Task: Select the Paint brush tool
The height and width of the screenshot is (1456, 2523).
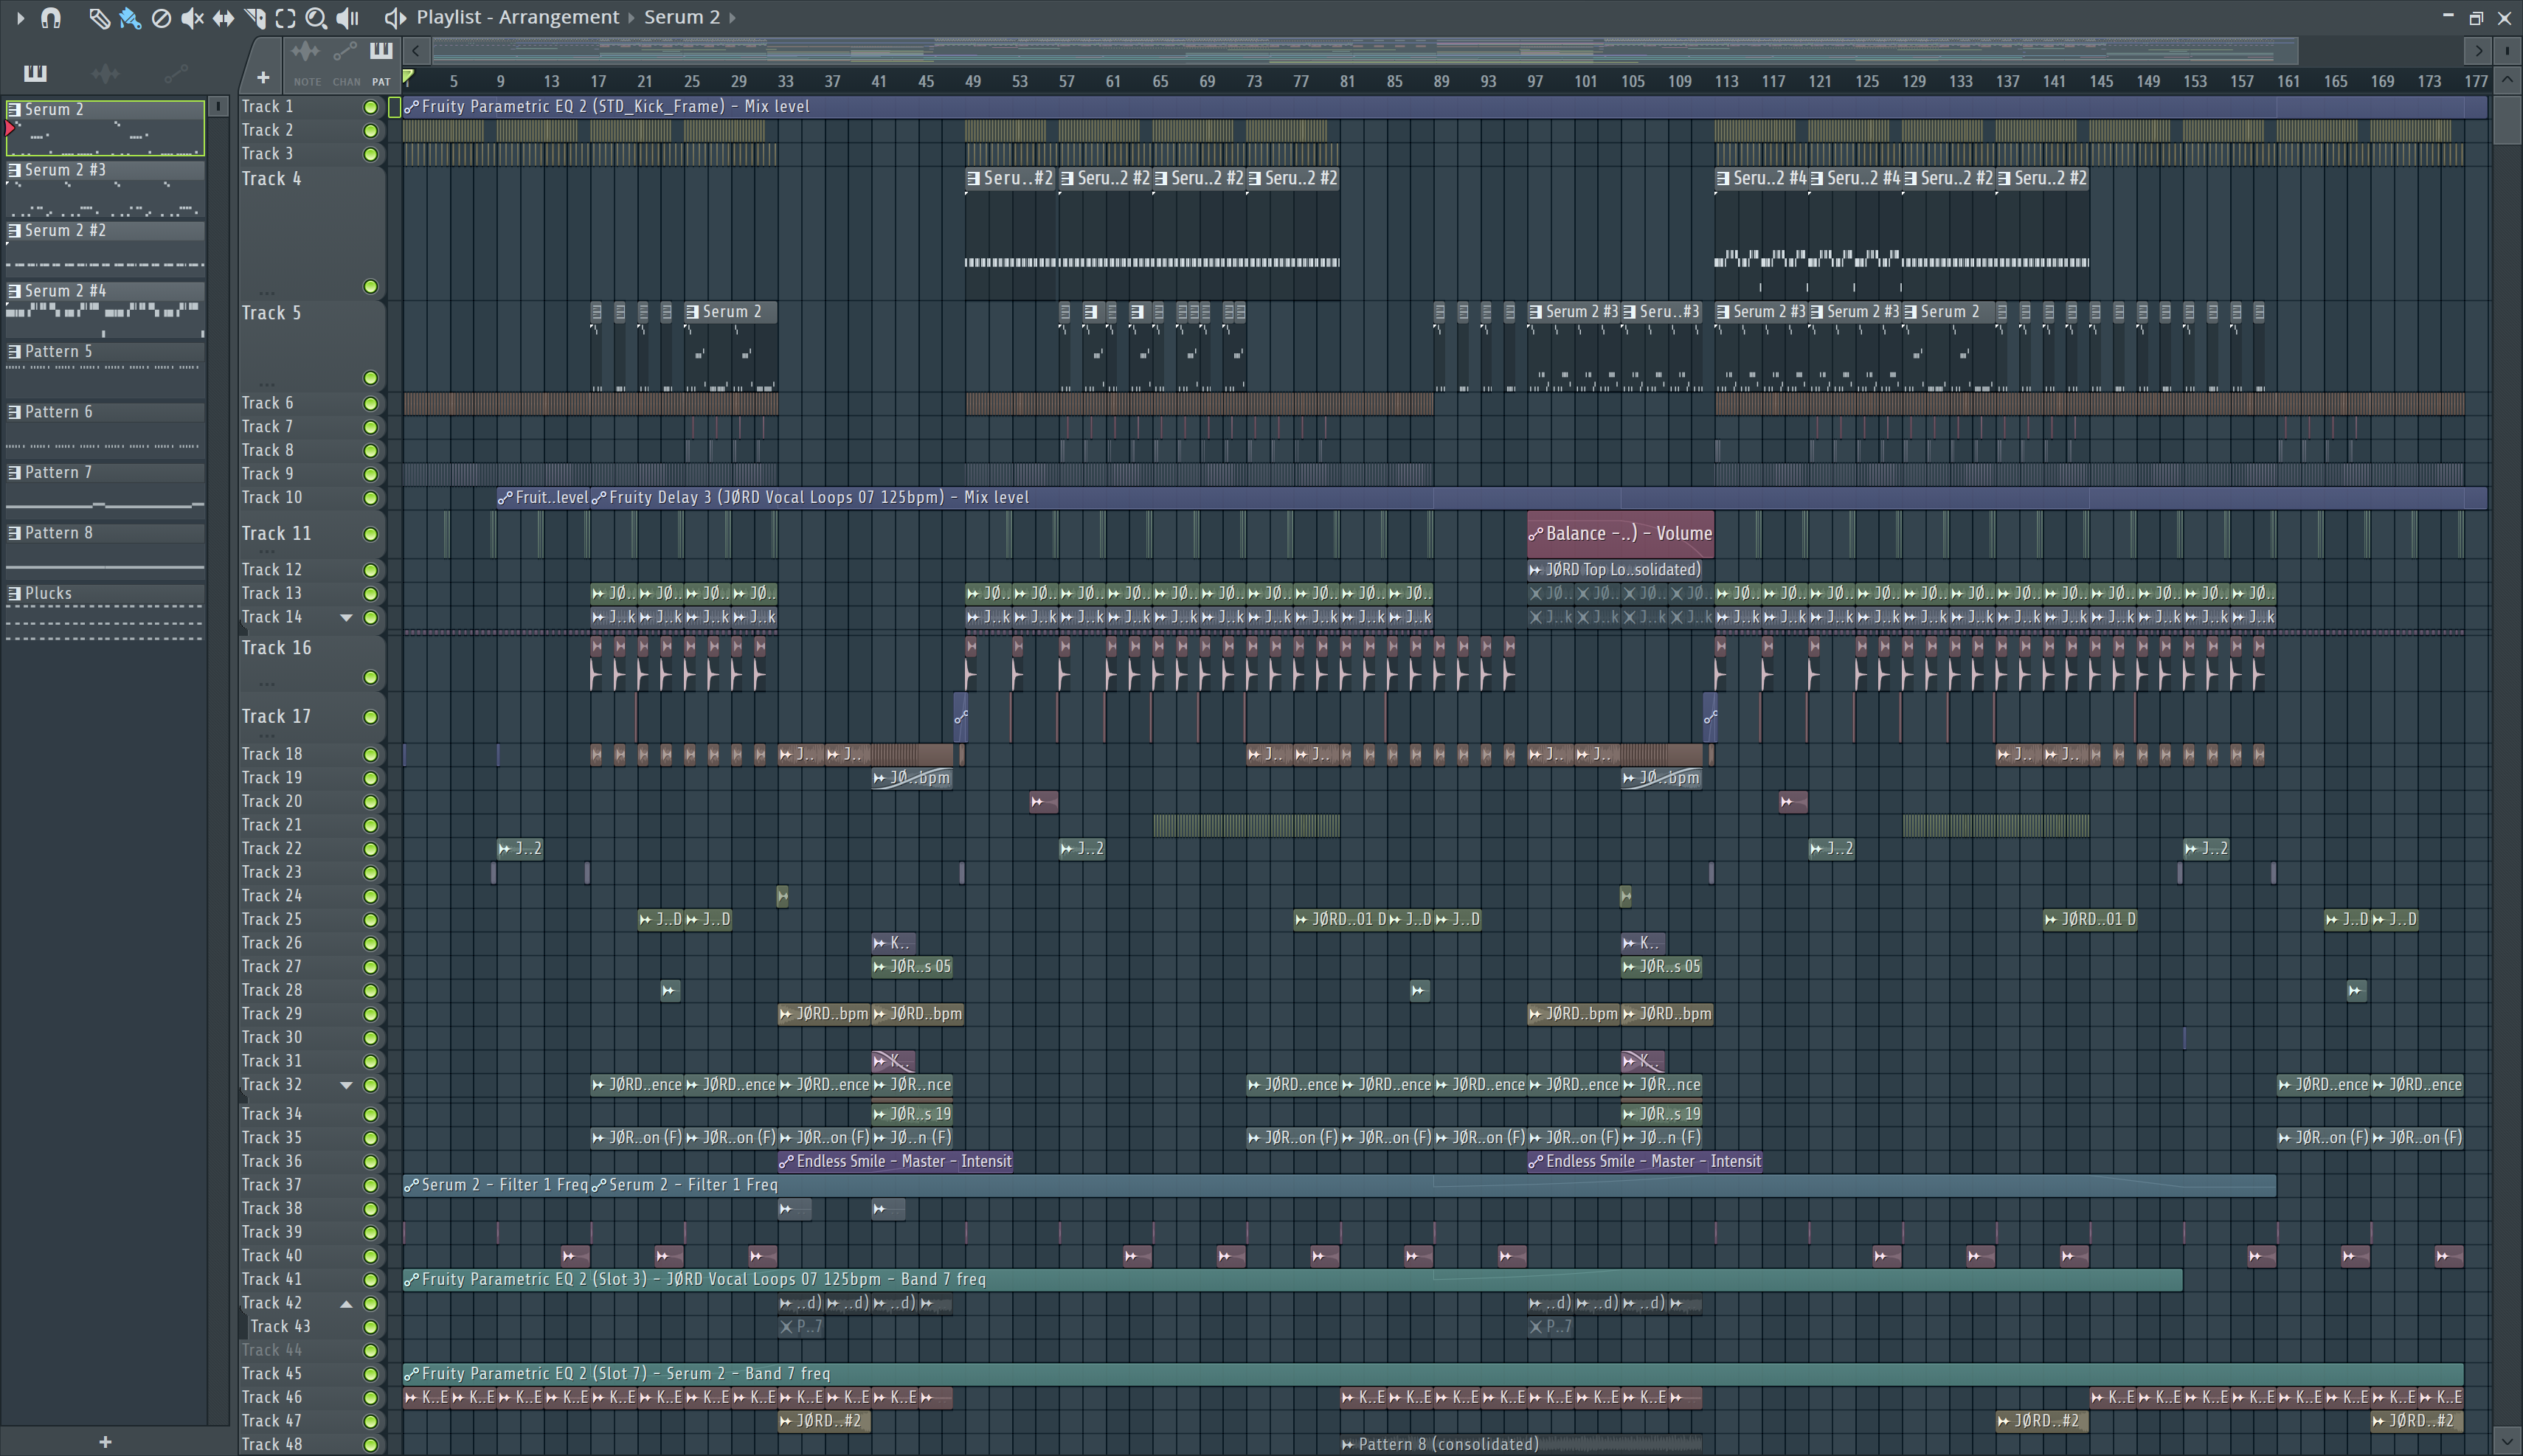Action: click(130, 17)
